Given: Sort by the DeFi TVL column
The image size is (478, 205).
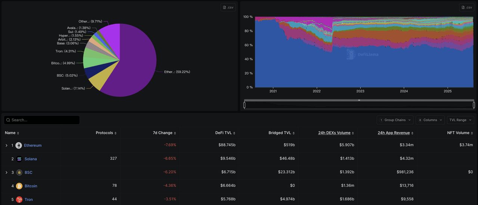Looking at the screenshot, I should pyautogui.click(x=226, y=133).
